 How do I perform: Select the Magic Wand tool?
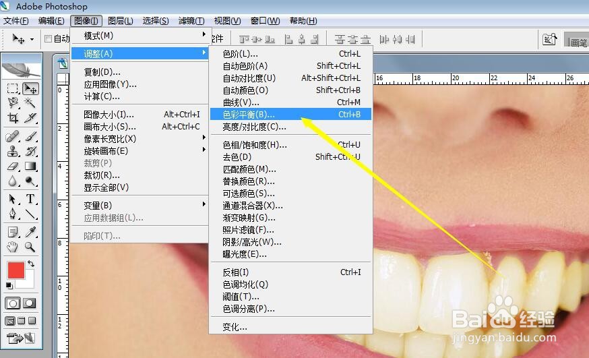point(30,103)
